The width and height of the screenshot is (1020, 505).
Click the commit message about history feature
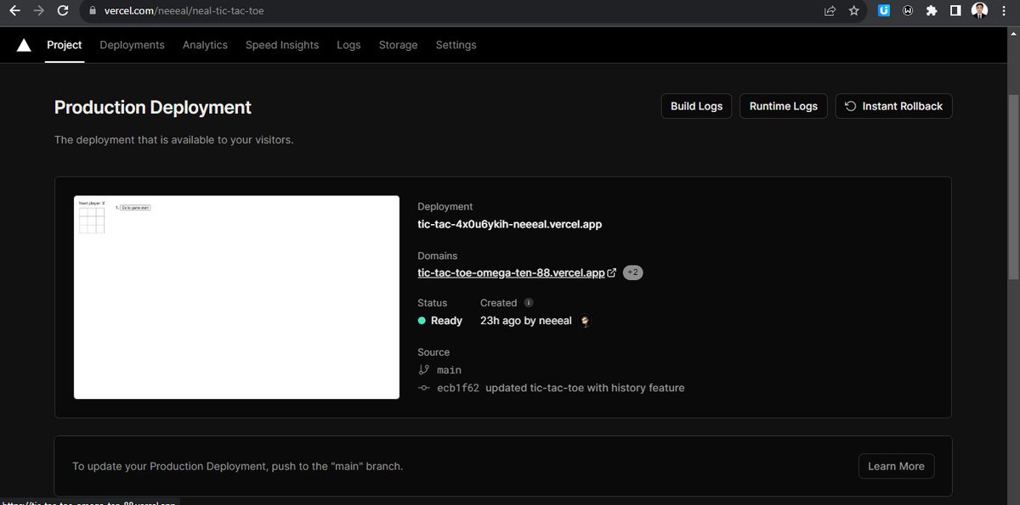(x=585, y=388)
